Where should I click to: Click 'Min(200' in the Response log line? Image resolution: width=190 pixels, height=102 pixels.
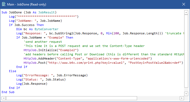(113, 33)
